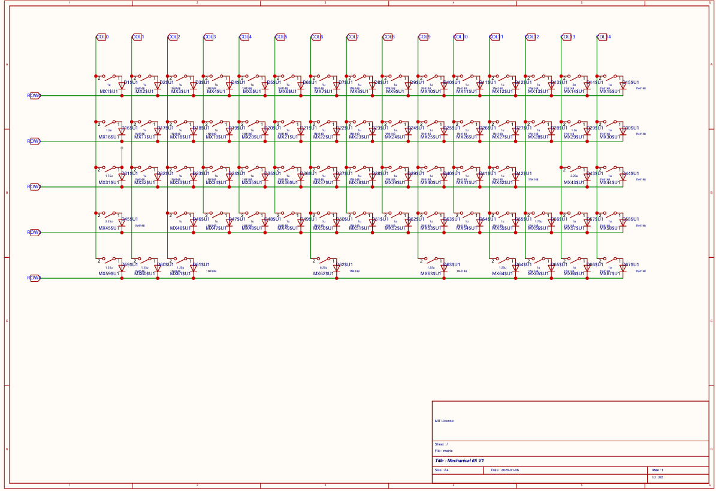Image resolution: width=716 pixels, height=491 pixels.
Task: Select the ROW0 label on first row
Action: (x=34, y=96)
